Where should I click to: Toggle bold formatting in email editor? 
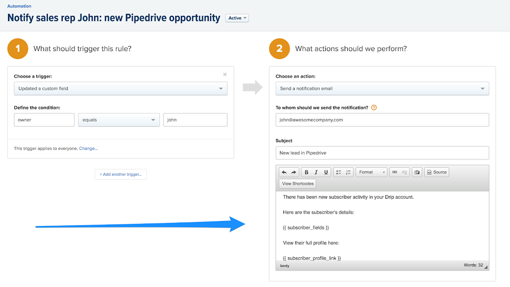click(x=306, y=172)
